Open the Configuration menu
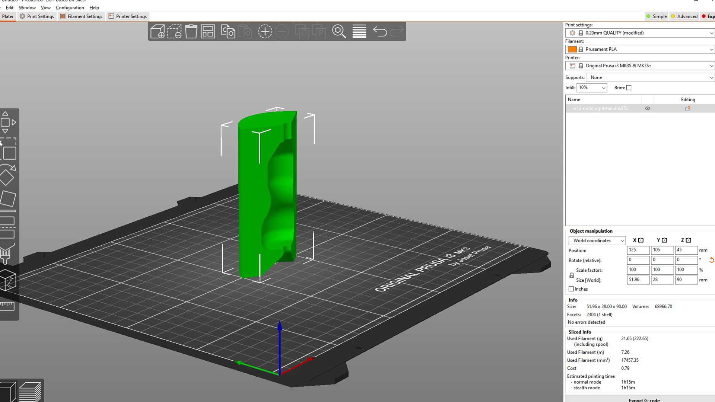 (x=70, y=7)
